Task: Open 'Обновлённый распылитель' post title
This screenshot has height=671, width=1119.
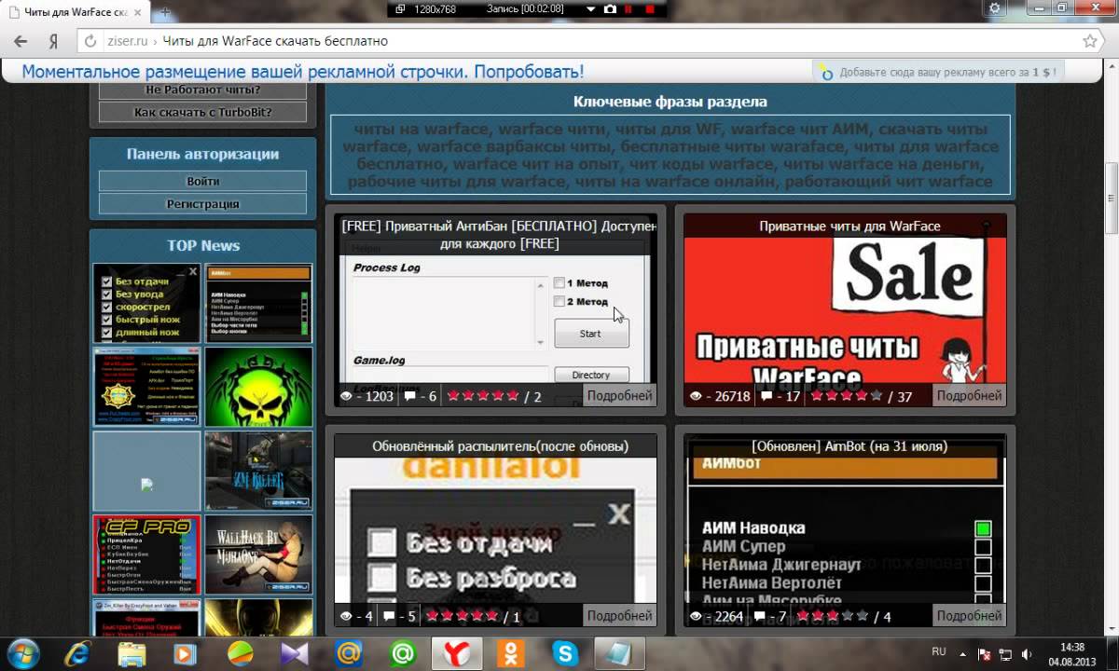Action: pyautogui.click(x=500, y=445)
